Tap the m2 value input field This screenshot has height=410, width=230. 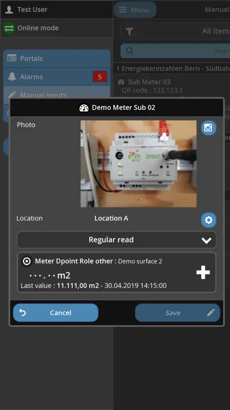pyautogui.click(x=49, y=275)
